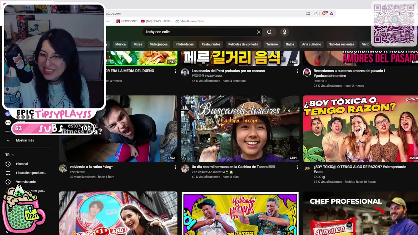
Task: Play the Korean-titled street food thumbnail (14:07)
Action: coord(240,58)
